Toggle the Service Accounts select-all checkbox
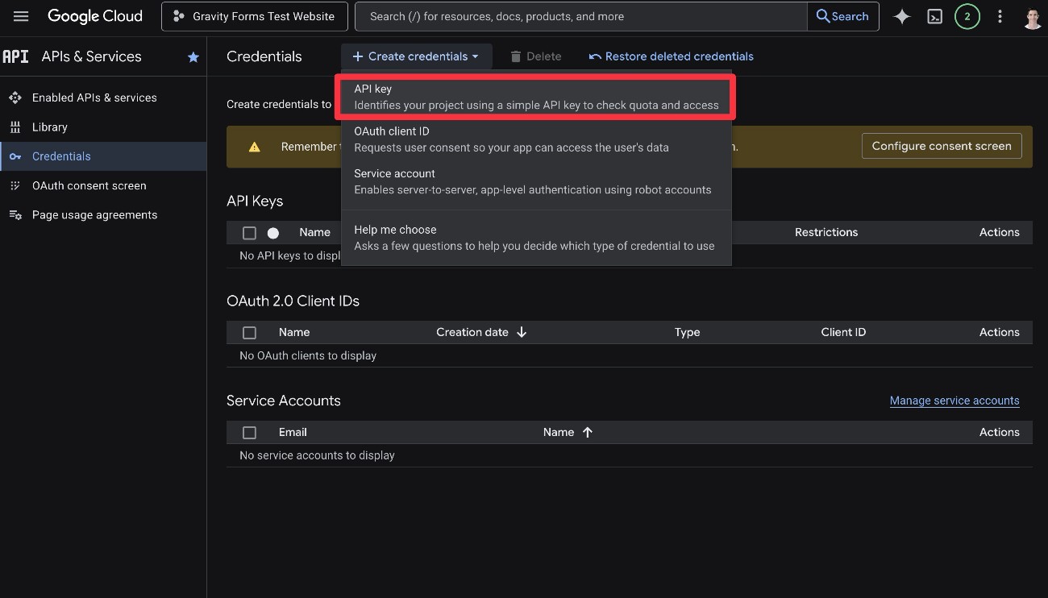This screenshot has height=598, width=1048. 249,432
